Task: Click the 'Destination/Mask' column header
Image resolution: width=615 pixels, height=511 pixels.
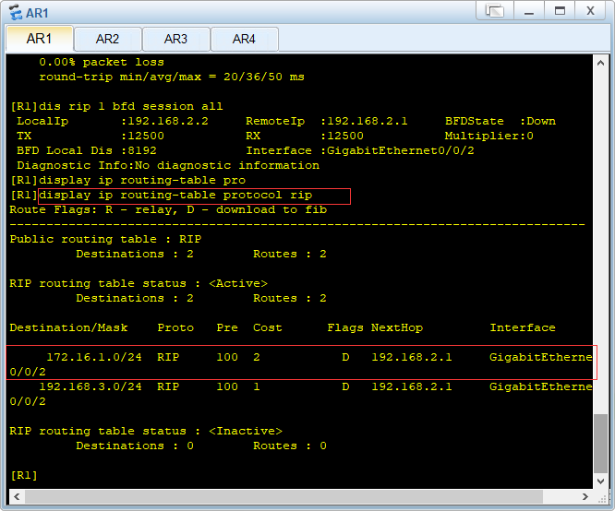Action: [x=68, y=327]
